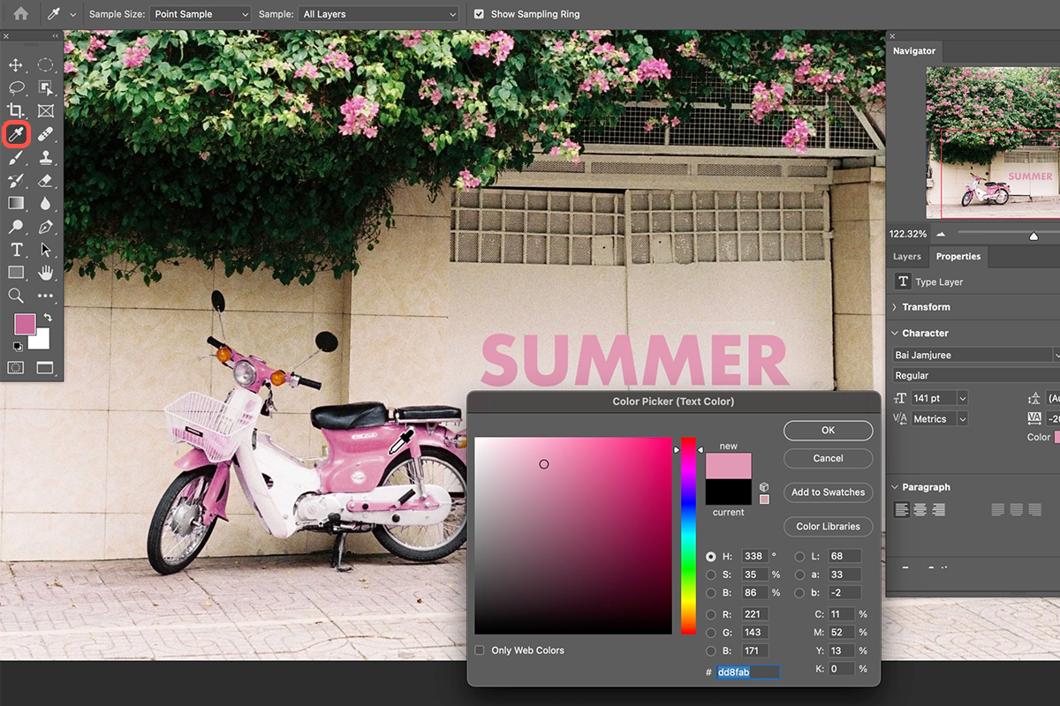1060x706 pixels.
Task: Open the Bai Jamjuree font dropdown
Action: pos(975,355)
